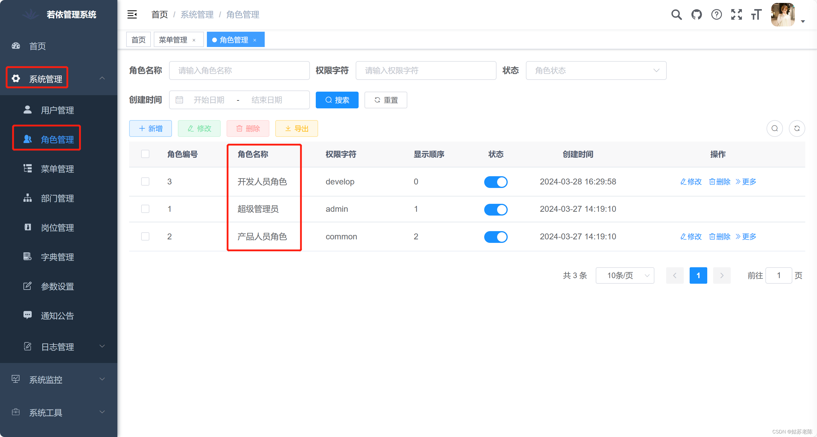Click the help document question icon
The image size is (817, 437).
click(716, 15)
